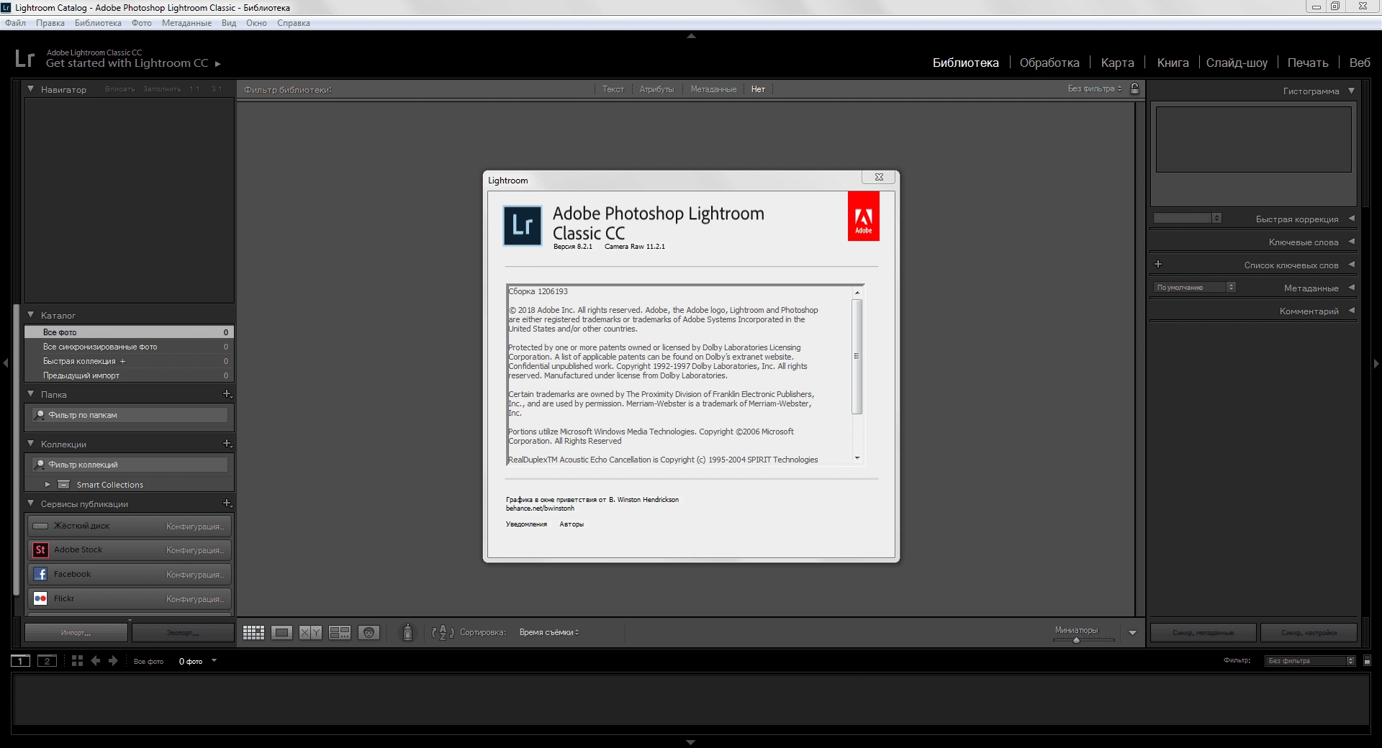Click Конфигурация for Adobe Stock
This screenshot has height=748, width=1382.
(x=195, y=550)
